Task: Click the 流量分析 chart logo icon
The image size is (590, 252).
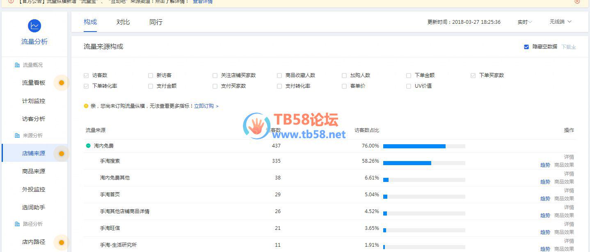Action: point(34,26)
